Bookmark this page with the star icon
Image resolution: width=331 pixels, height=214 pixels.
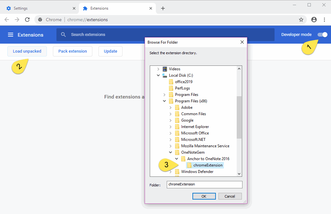point(301,20)
